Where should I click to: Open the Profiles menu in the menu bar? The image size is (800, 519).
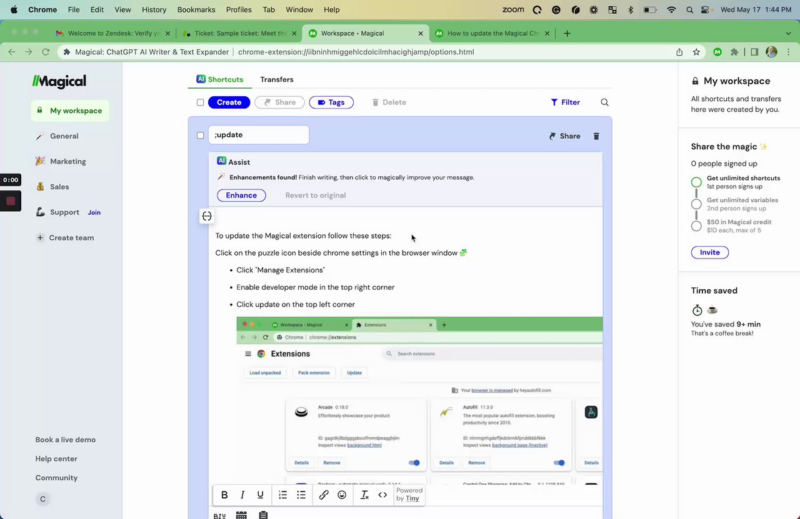coord(239,9)
